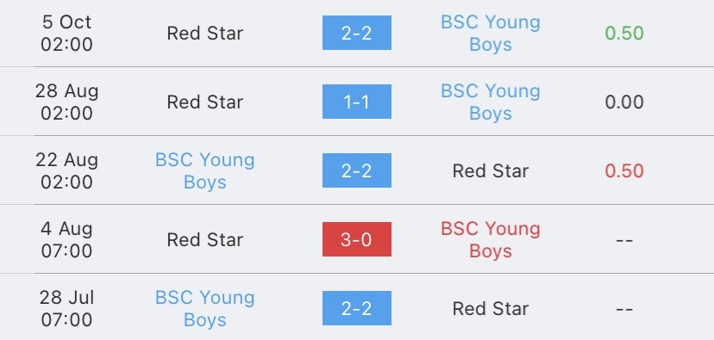Select BSC Young Boys in 5 Oct match
Viewport: 714px width, 340px height.
(491, 34)
